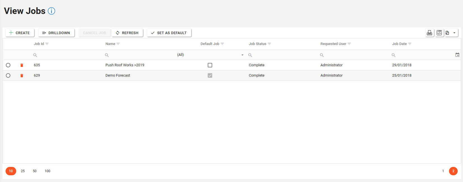Click the print icon in toolbar

click(x=429, y=33)
